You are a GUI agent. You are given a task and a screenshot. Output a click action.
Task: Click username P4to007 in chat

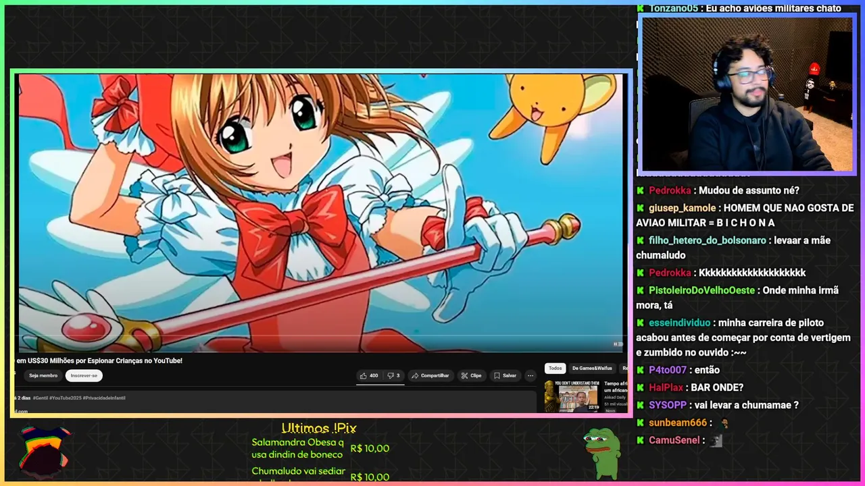[x=668, y=370]
